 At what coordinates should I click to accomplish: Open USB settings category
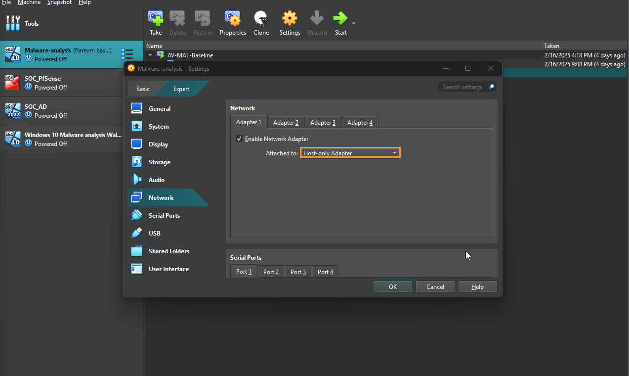(x=168, y=233)
